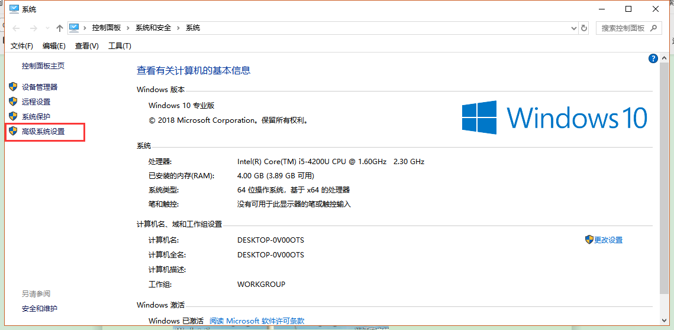Click the shield icon beside 更改设置

click(589, 240)
